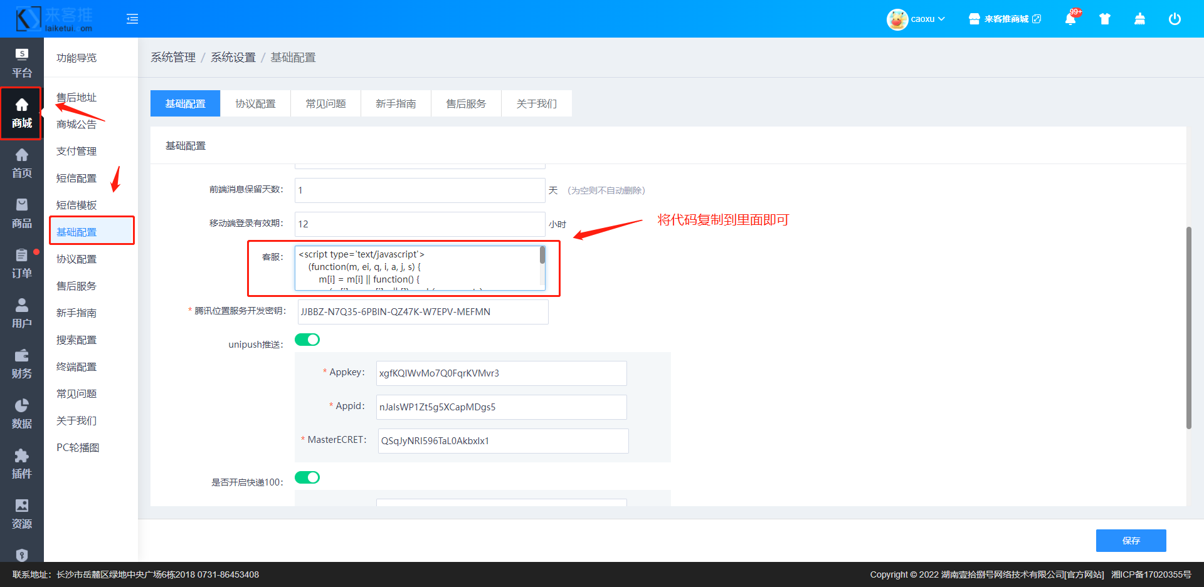The width and height of the screenshot is (1204, 587).
Task: Click the T-shirt theme icon
Action: click(1105, 19)
